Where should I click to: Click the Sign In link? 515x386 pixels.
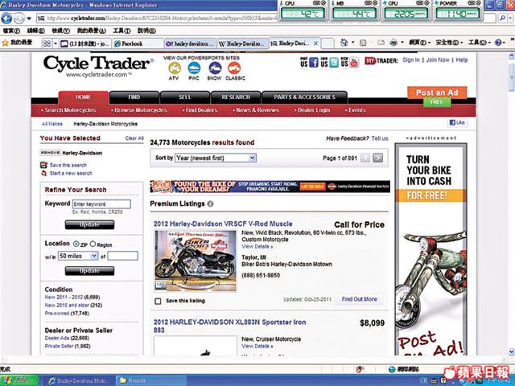pyautogui.click(x=411, y=60)
